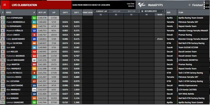Click number badge 20 of Quartararo
The image size is (210, 105).
pyautogui.click(x=34, y=39)
